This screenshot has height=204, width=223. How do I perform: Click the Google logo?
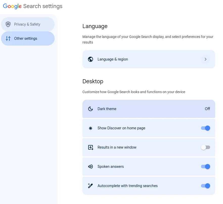pos(12,6)
